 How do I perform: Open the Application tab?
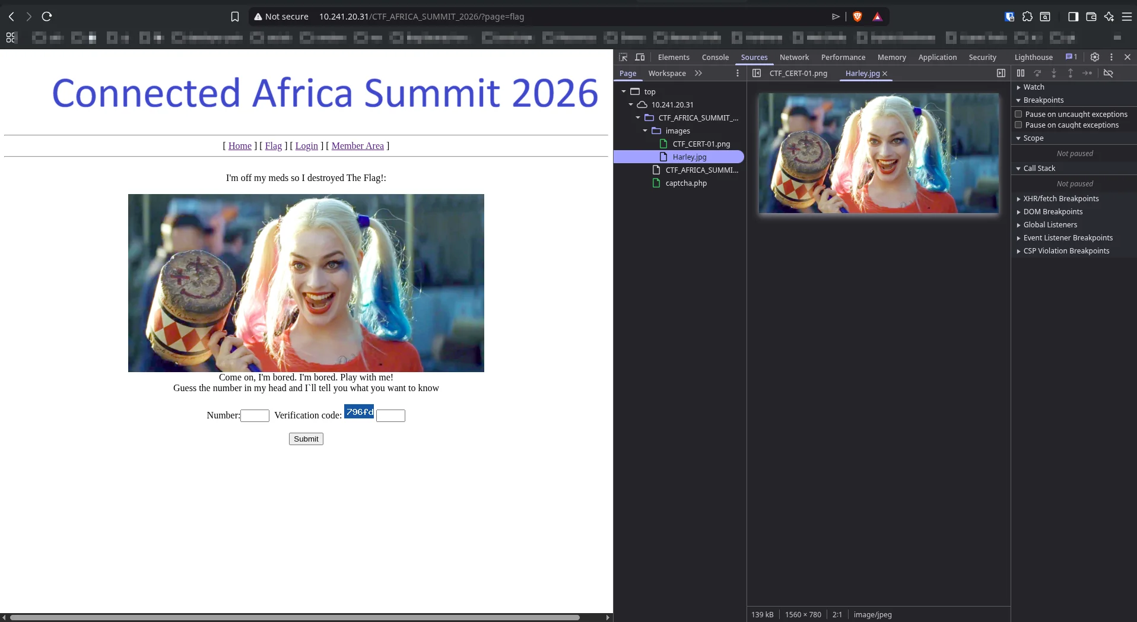click(937, 57)
